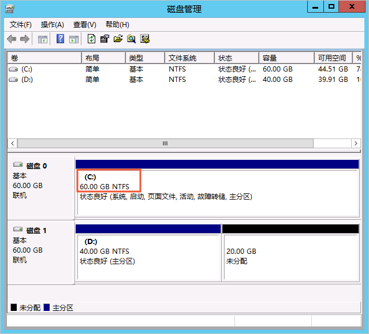Select the 磁盘 1 disk label panel
This screenshot has width=369, height=334.
coord(41,253)
